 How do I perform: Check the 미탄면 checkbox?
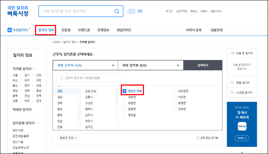174,97
